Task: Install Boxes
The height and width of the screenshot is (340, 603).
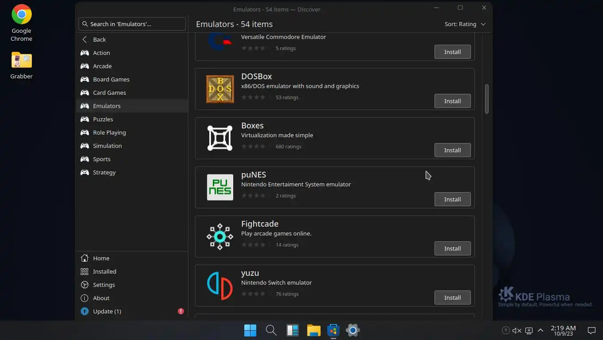Action: [x=452, y=150]
